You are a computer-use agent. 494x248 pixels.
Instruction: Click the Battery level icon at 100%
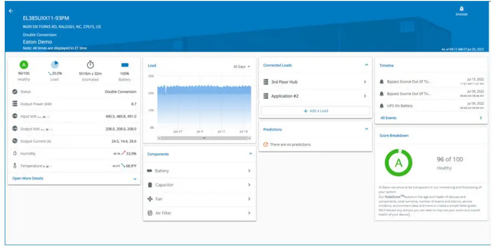[x=125, y=65]
